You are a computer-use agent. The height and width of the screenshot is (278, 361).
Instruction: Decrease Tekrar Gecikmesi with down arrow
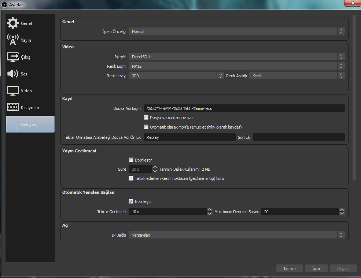pos(210,213)
